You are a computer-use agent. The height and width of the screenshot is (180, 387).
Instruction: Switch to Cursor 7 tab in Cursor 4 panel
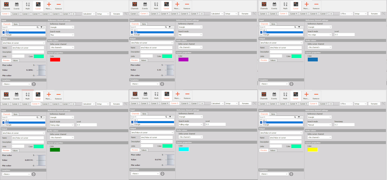pos(66,104)
